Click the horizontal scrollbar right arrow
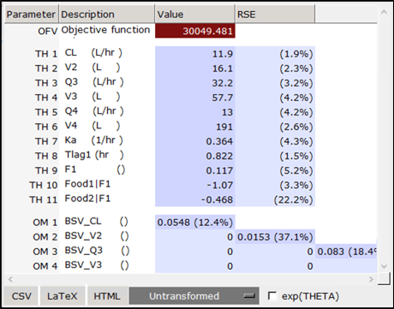The image size is (394, 309). tap(371, 279)
